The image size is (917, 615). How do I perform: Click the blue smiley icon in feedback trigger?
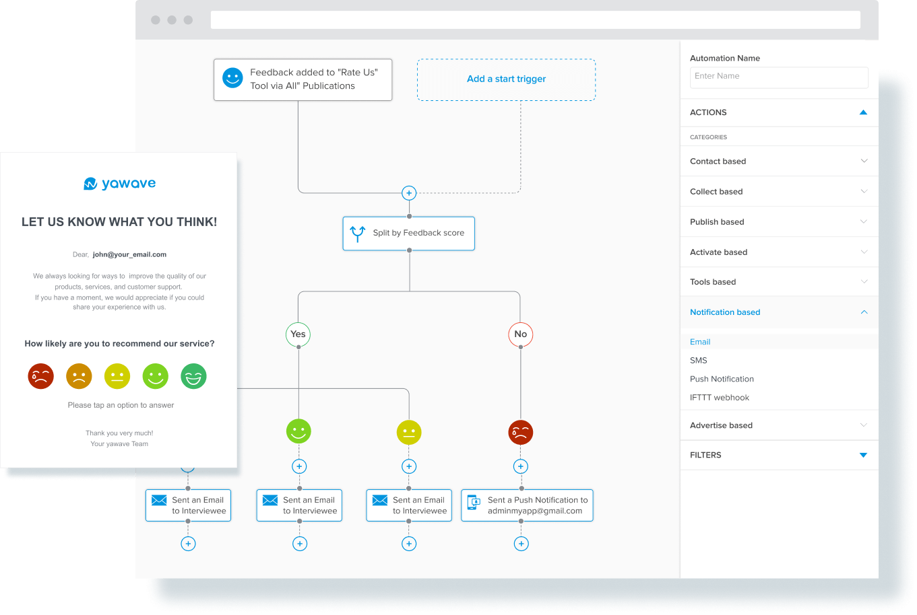232,79
